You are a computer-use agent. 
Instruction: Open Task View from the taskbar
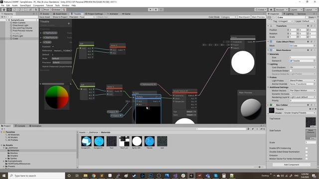(77, 176)
